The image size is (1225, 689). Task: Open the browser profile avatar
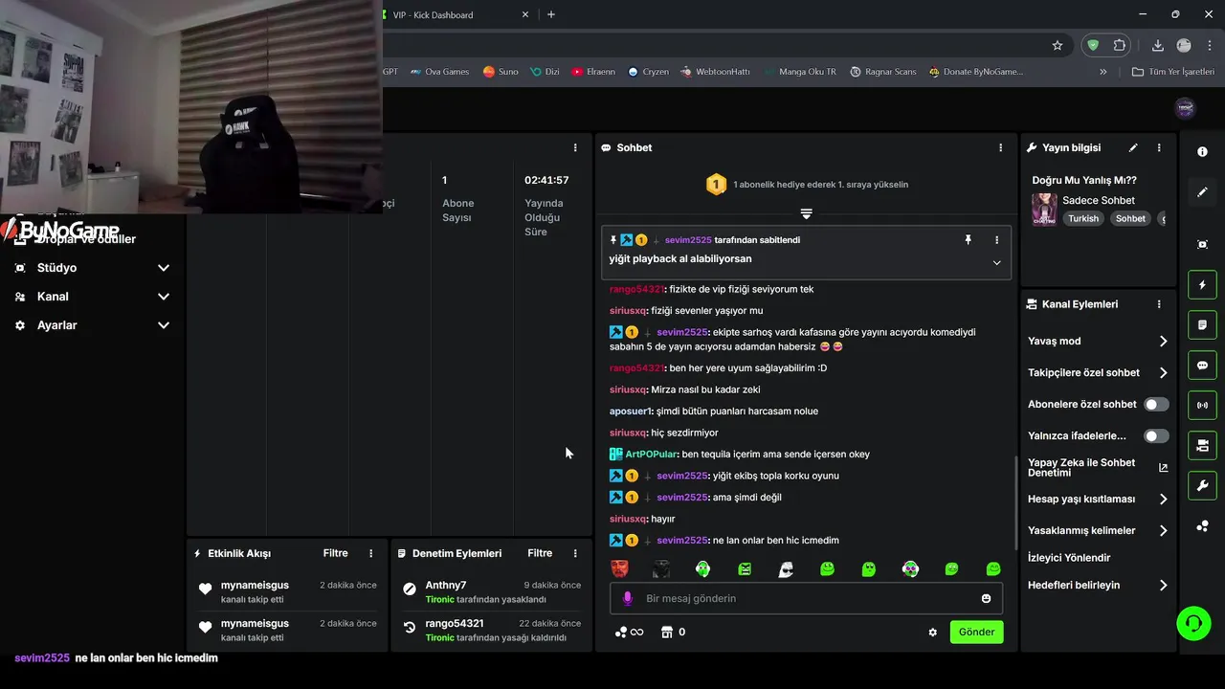click(1184, 45)
